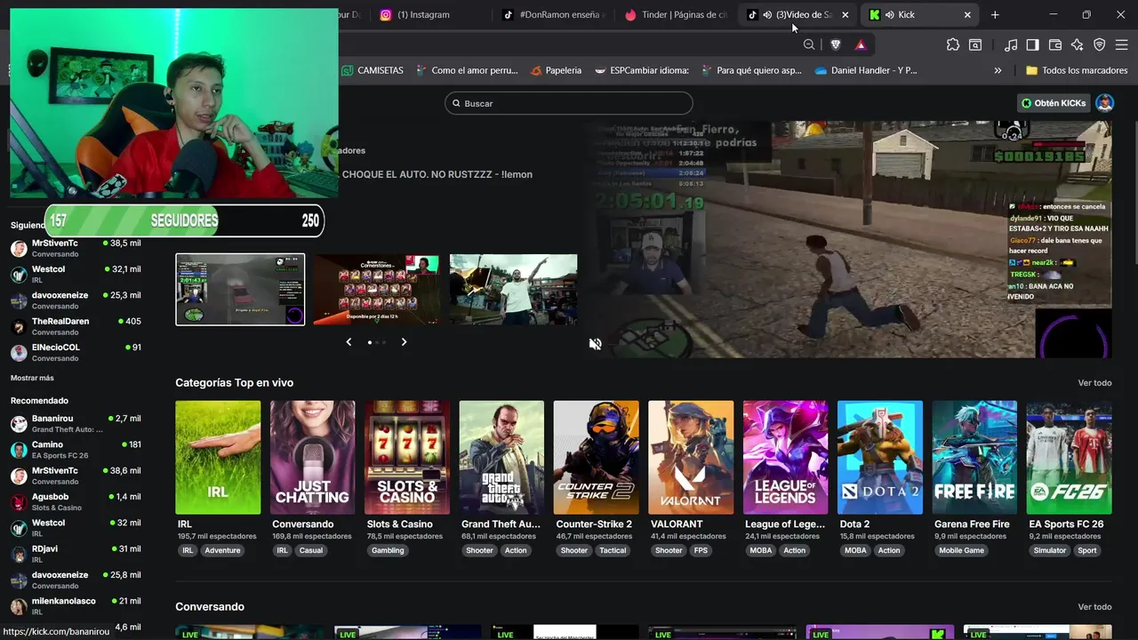Open the League of Legends category card

[785, 457]
